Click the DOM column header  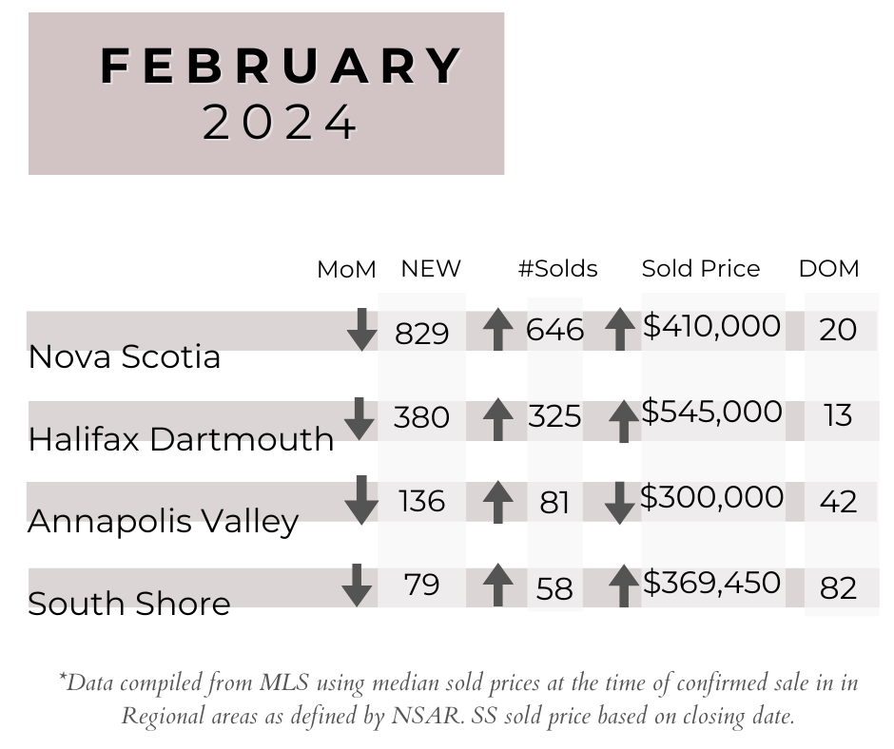coord(828,268)
